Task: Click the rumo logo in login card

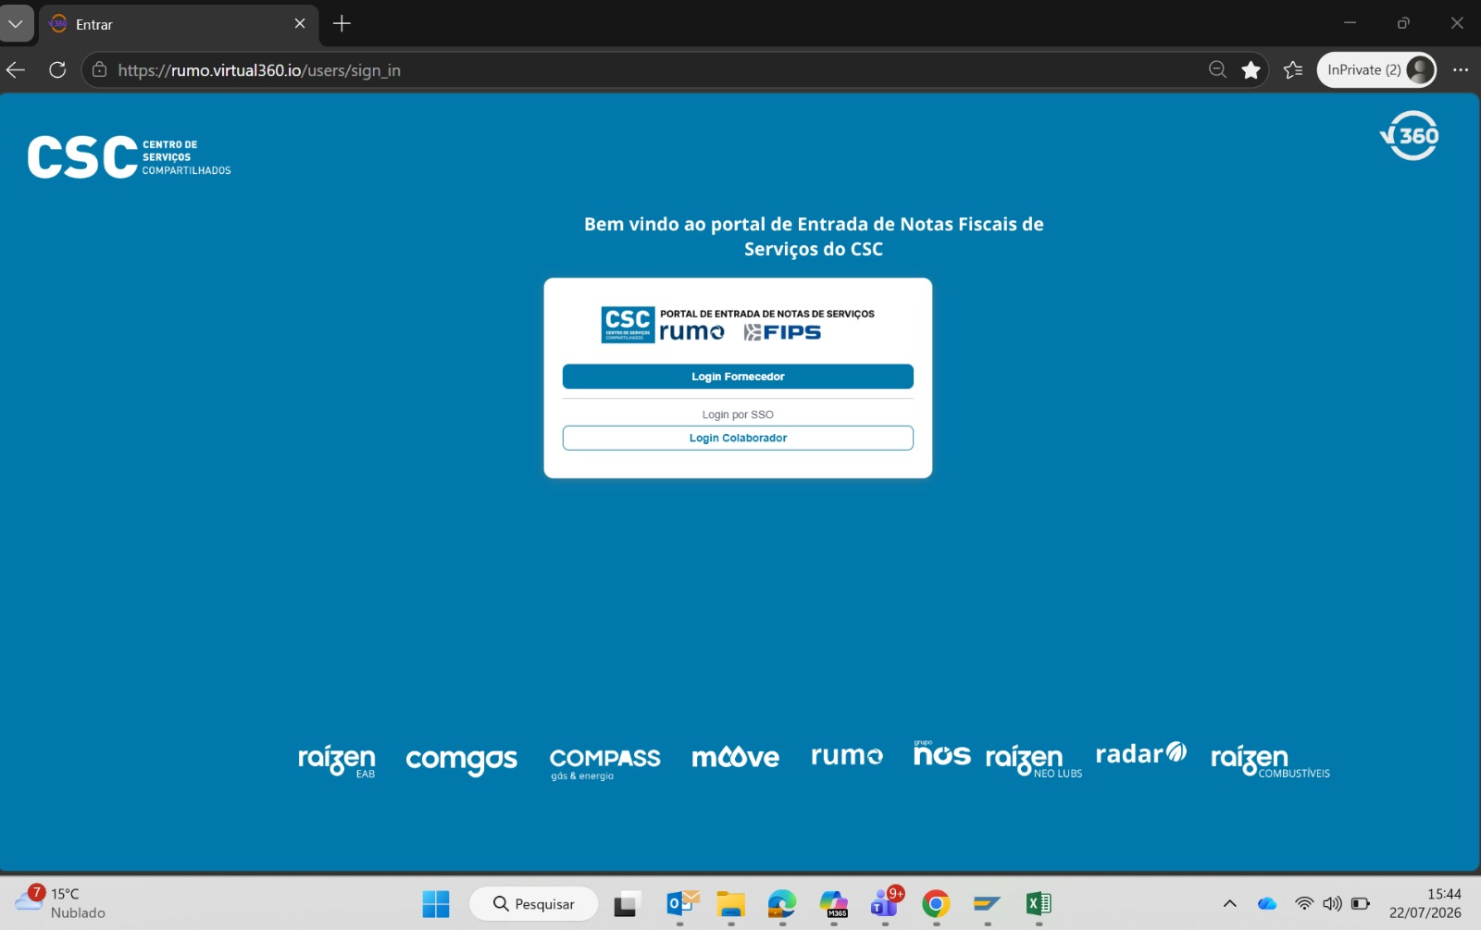Action: pyautogui.click(x=691, y=332)
